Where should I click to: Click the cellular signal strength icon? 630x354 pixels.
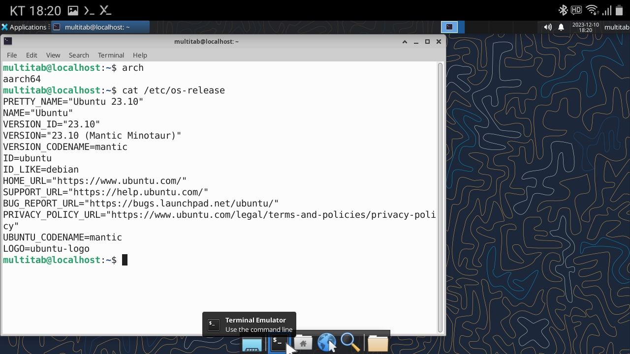pos(607,10)
